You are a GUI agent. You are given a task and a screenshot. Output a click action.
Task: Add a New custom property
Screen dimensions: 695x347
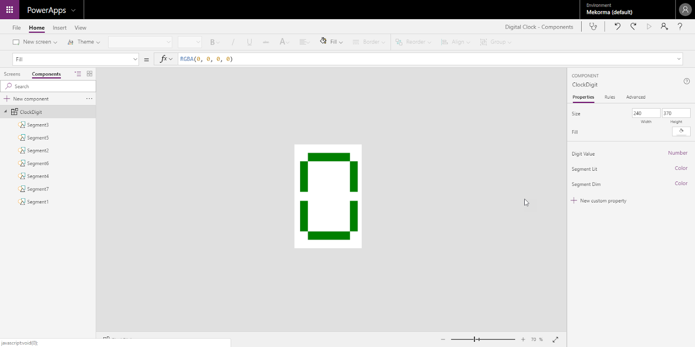(599, 201)
